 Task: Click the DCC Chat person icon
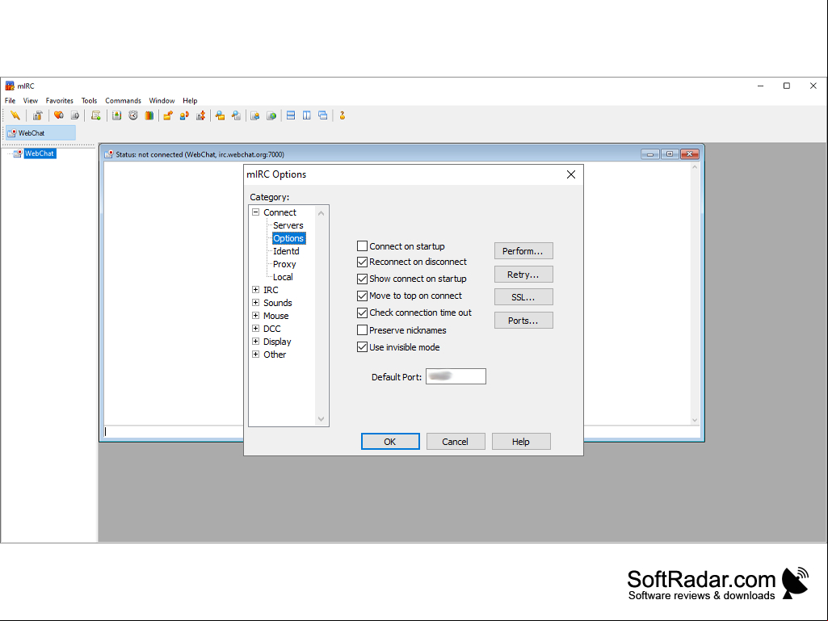(x=184, y=115)
